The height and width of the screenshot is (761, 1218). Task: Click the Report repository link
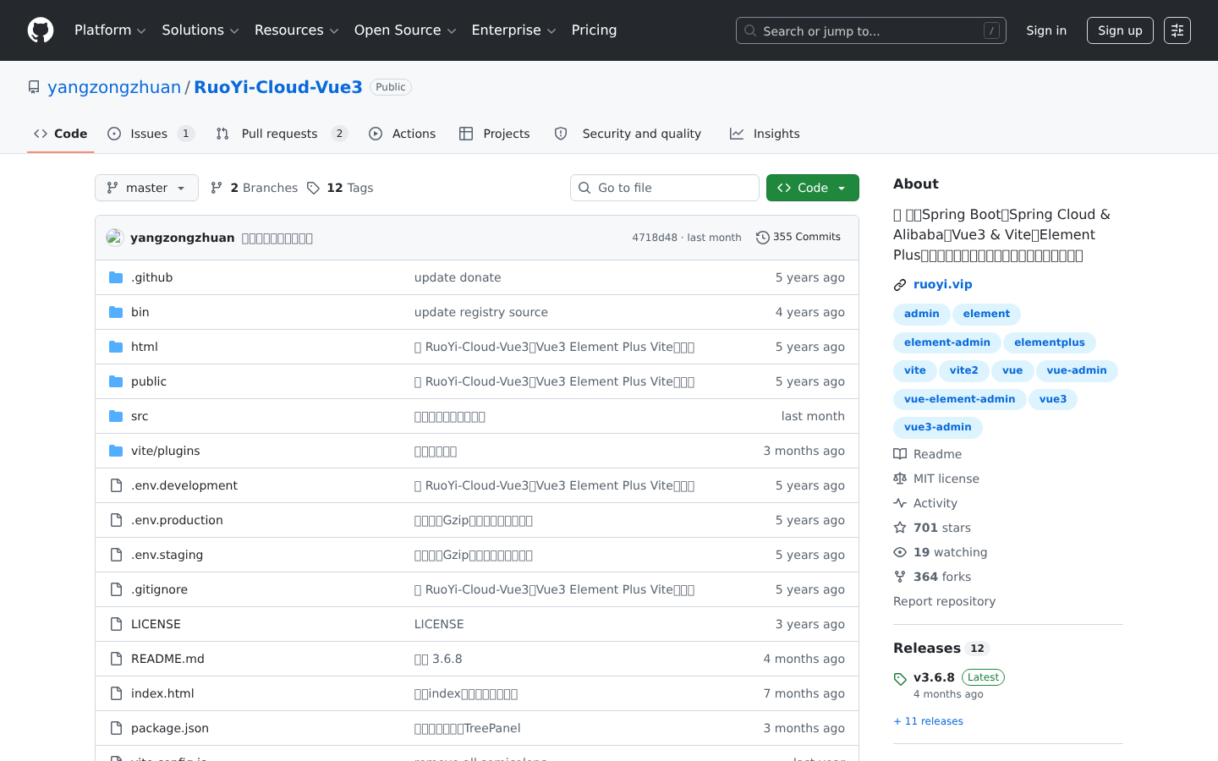click(944, 601)
